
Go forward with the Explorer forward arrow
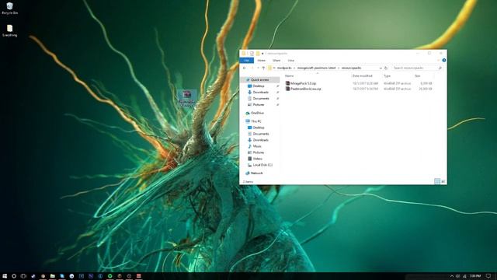pos(252,68)
